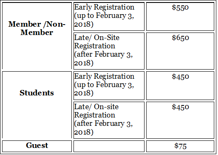Click the $450 student late on-site fee
Screen dimensions: 218x155
pos(180,107)
